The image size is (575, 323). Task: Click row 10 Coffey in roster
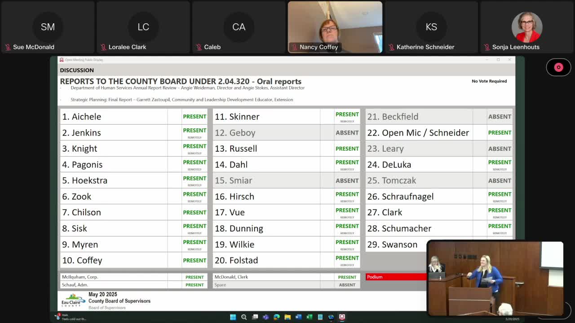tap(134, 260)
